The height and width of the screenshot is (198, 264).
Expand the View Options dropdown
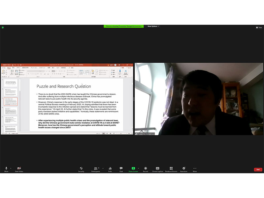point(153,26)
